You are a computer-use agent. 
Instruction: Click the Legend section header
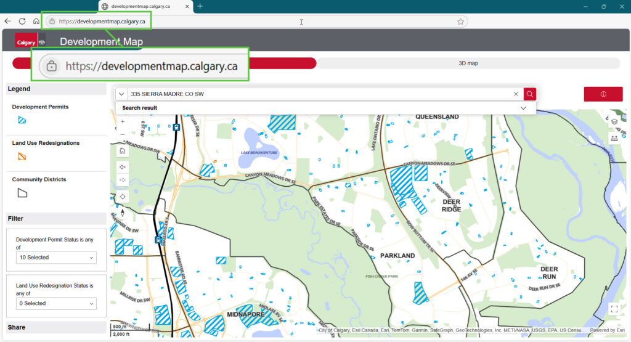(56, 89)
